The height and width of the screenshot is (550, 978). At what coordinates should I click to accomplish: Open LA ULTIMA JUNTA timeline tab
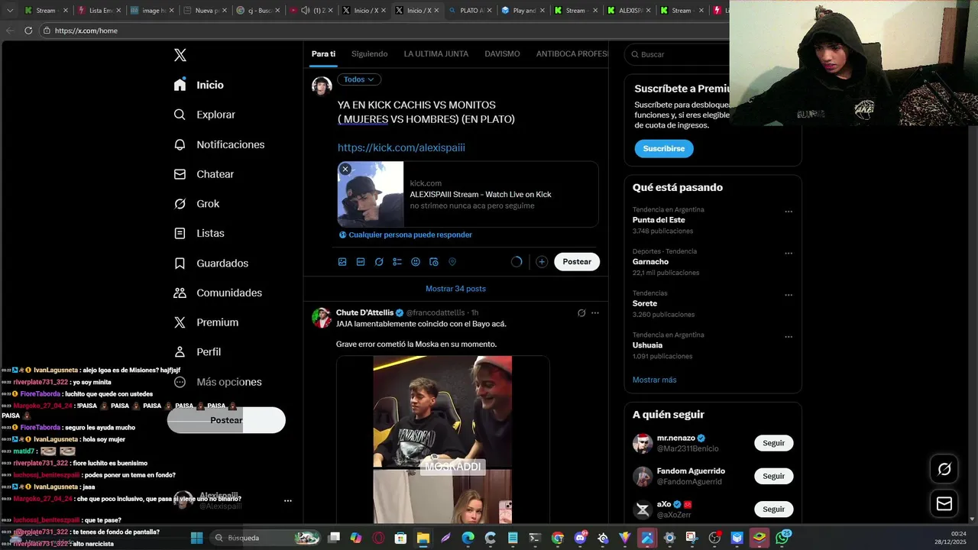(x=436, y=54)
